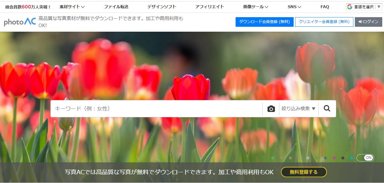Open image search with the camera icon

271,109
